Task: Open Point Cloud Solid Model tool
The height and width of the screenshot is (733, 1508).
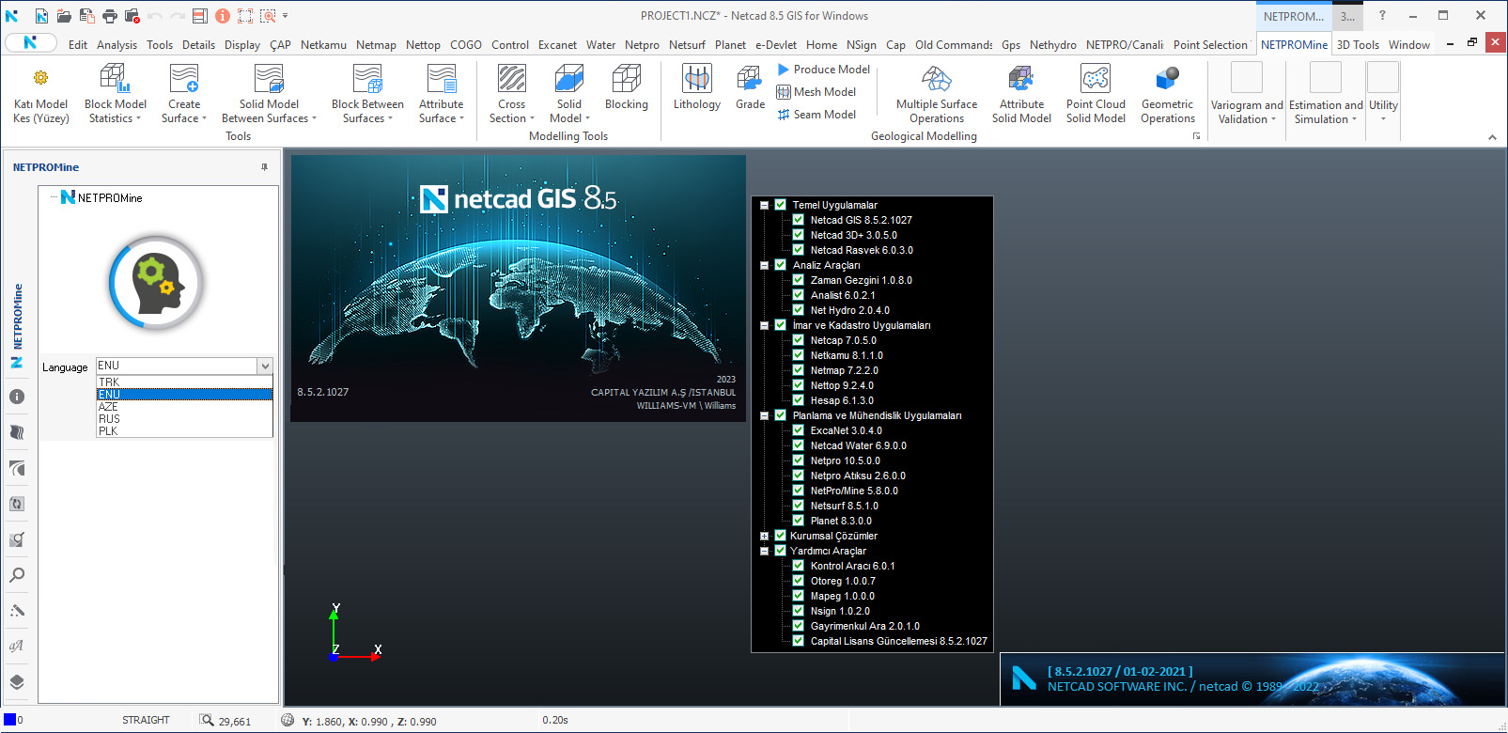Action: point(1096,94)
